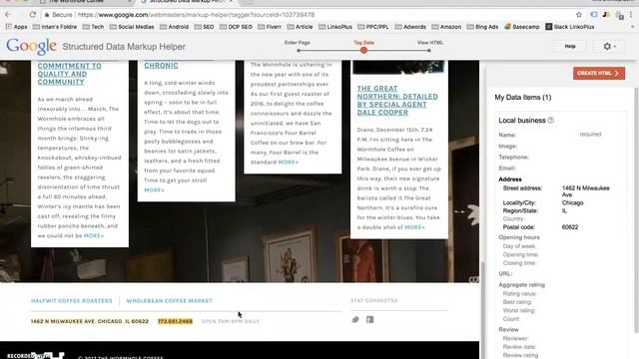Viewport: 639px width, 359px height.
Task: Open the DCP SEO bookmark folder
Action: [x=236, y=27]
